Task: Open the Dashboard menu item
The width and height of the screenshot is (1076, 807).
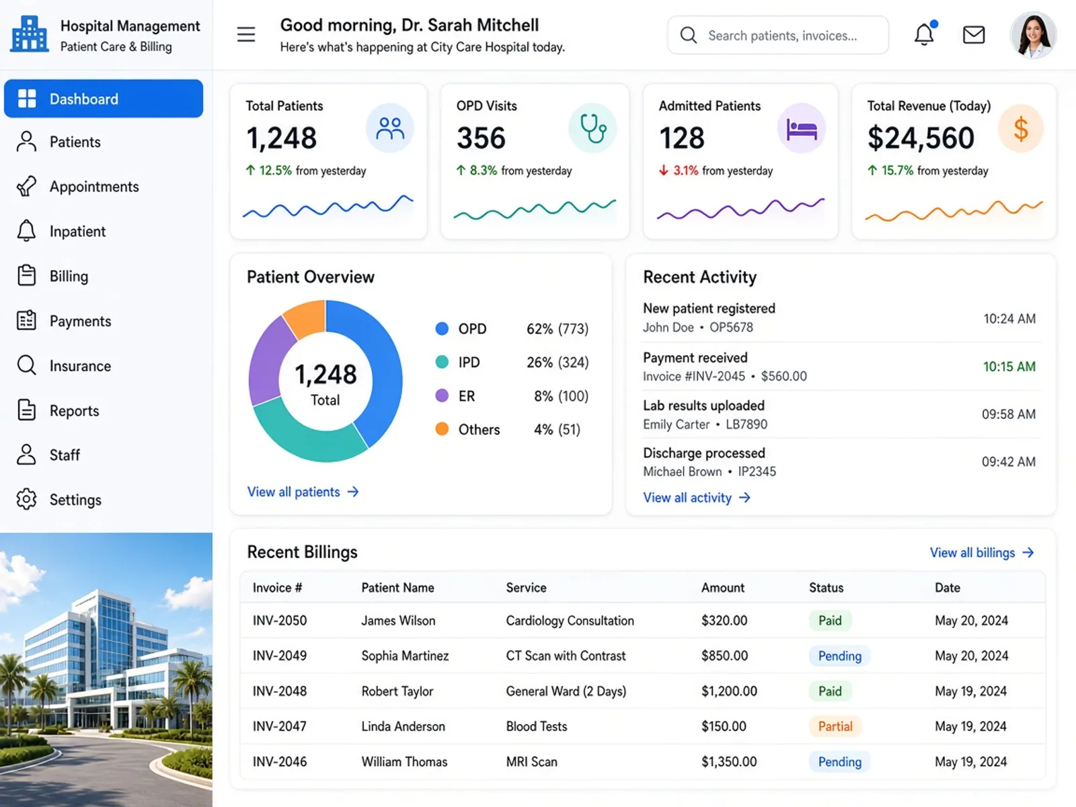Action: [x=104, y=99]
